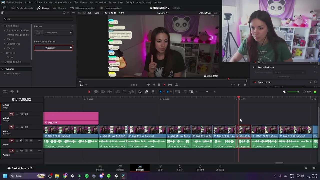Open the Fusion menu in menu bar

coord(112,2)
